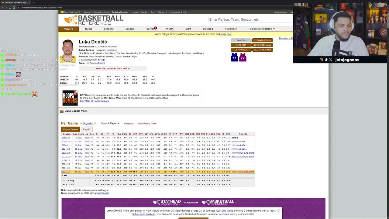Open a new browser tab with the plus icon
This screenshot has height=219, width=389.
[x=33, y=2]
